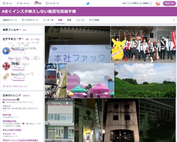Click すべて見る link for recommended users

(35, 39)
